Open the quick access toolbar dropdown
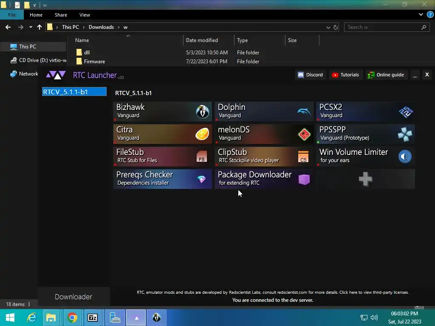Viewport: 435px width, 326px height. pos(35,5)
